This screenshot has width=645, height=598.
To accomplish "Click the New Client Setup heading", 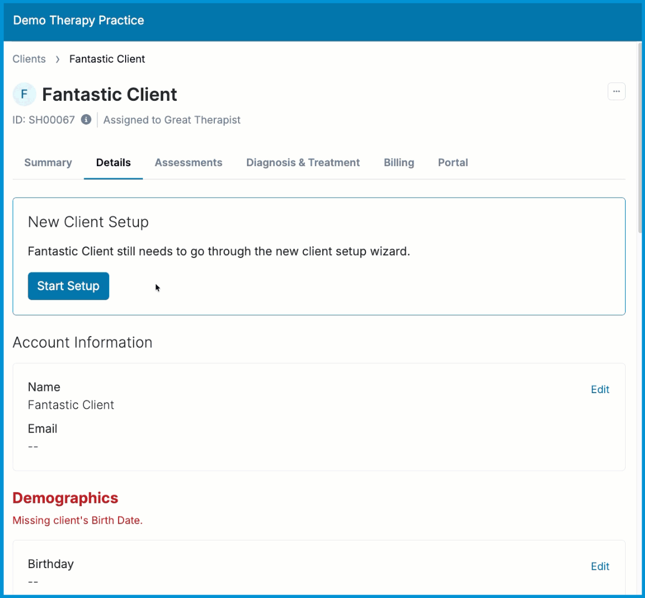I will pyautogui.click(x=88, y=221).
